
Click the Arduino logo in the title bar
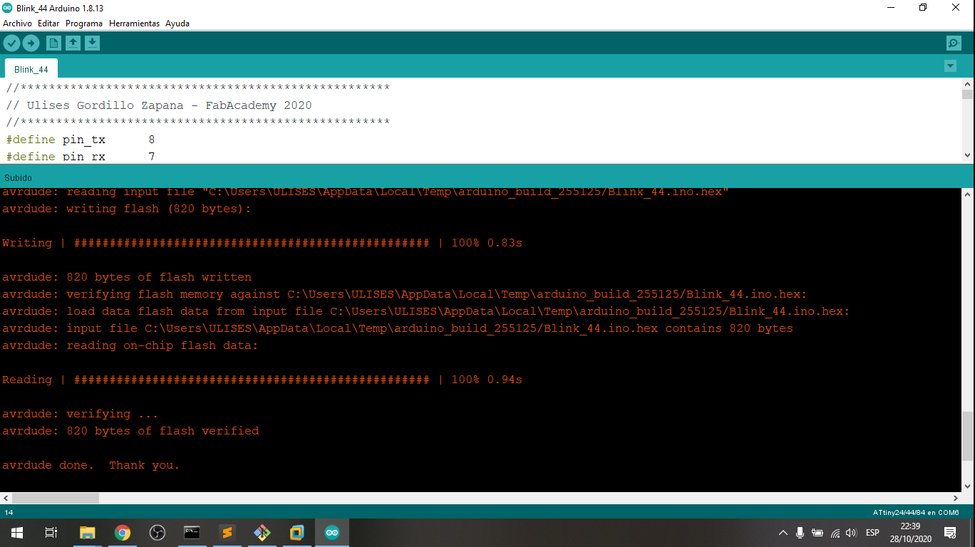[x=8, y=7]
